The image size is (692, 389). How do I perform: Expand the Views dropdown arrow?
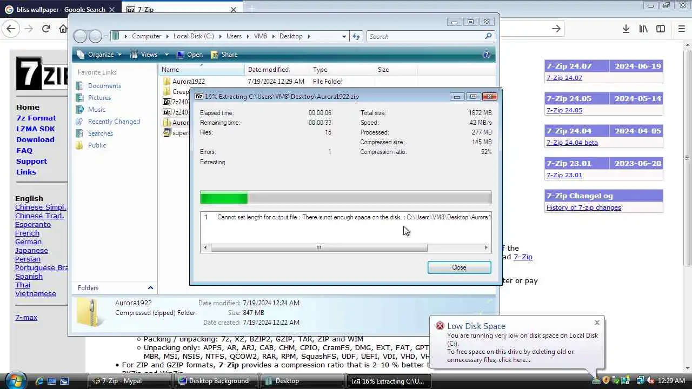point(167,55)
